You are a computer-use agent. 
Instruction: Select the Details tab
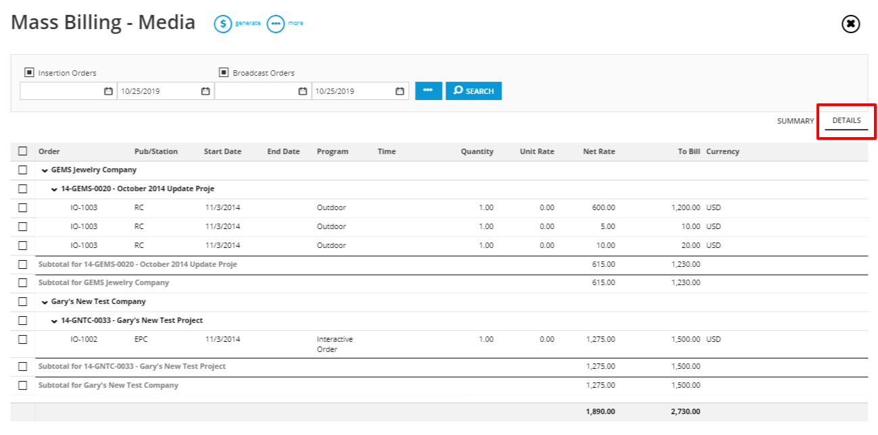(846, 121)
